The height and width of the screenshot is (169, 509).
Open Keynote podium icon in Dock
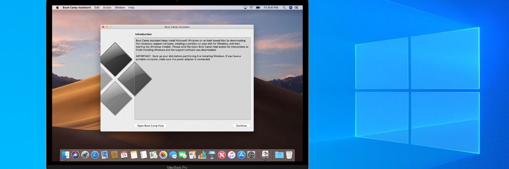click(212, 155)
